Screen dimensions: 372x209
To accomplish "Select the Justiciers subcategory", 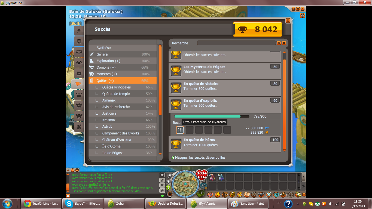I will [x=123, y=113].
